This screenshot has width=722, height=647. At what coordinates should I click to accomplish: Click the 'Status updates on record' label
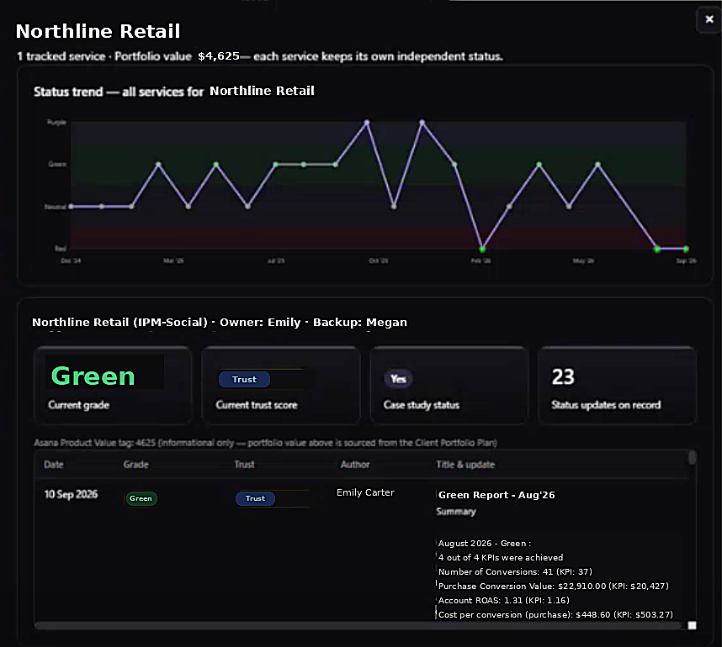click(x=606, y=405)
